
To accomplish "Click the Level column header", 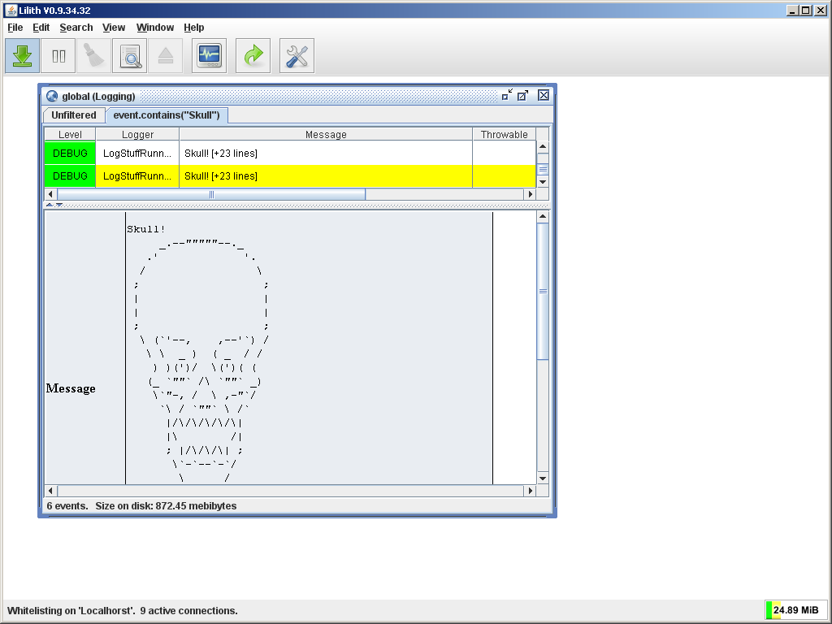I will point(69,134).
